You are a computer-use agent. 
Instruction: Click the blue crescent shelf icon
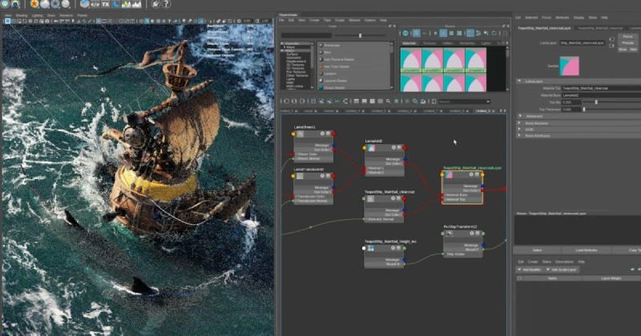[x=116, y=4]
